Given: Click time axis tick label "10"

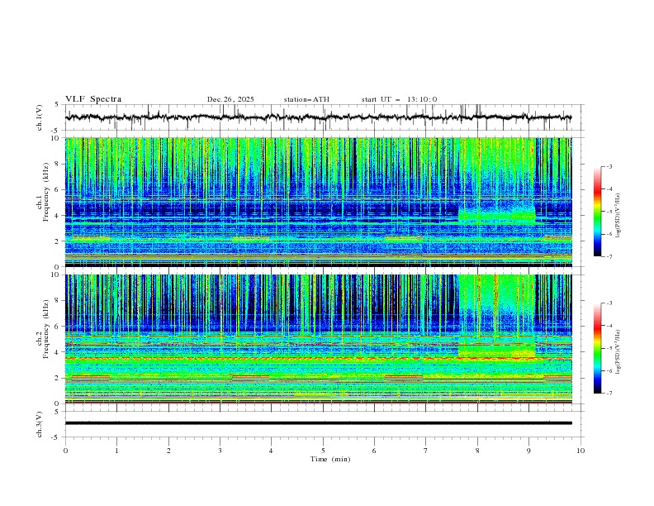Looking at the screenshot, I should (x=581, y=451).
